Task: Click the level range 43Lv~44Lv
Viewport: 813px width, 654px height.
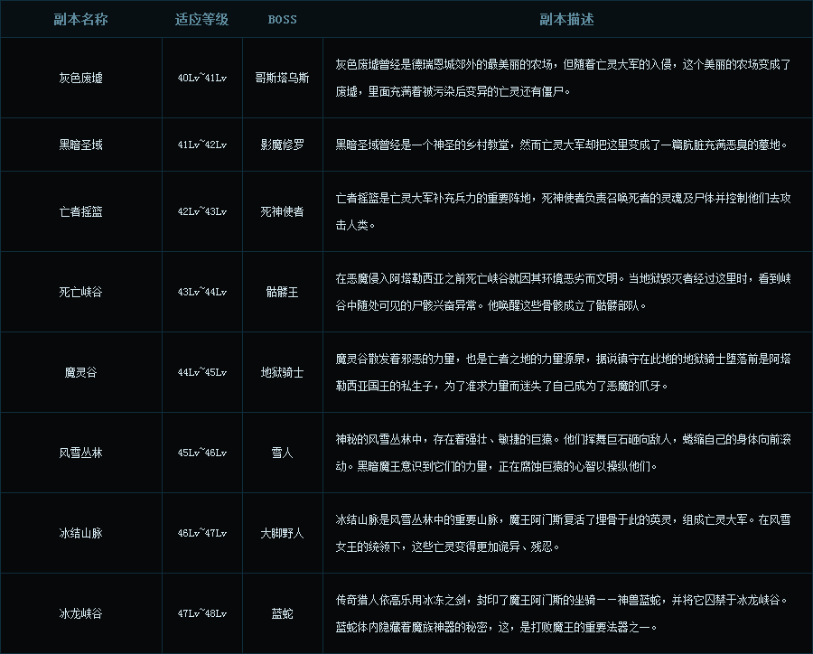Action: [x=201, y=292]
